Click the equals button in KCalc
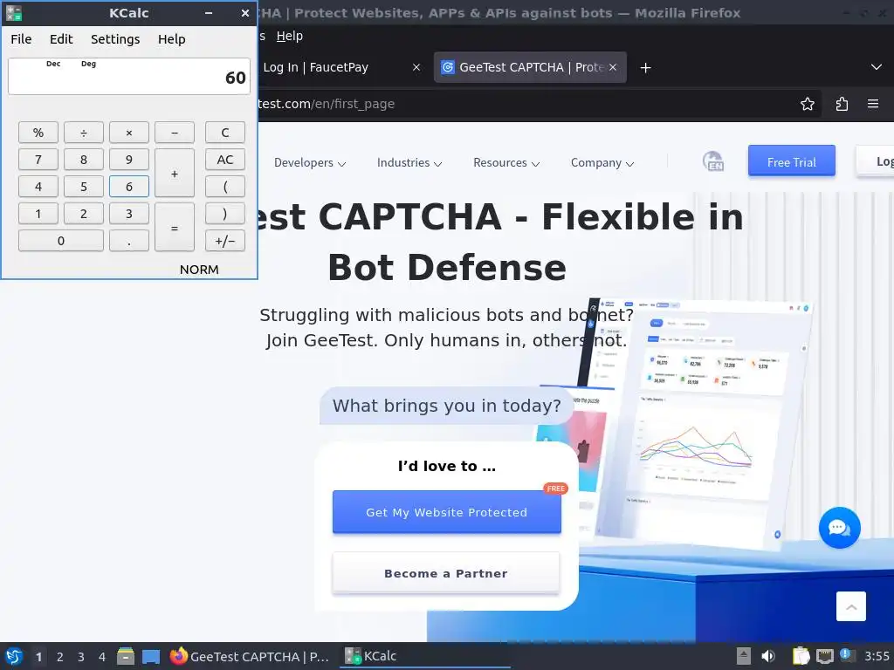 pyautogui.click(x=175, y=228)
